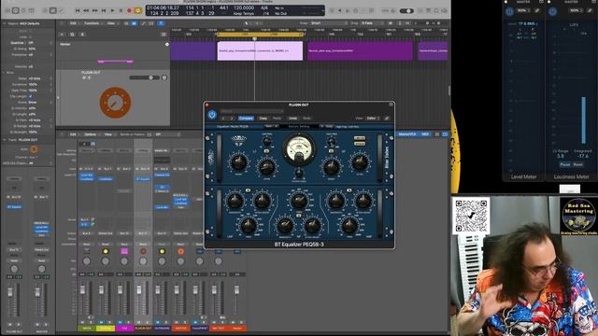Solo the PLUGIN OUT channel strip
Image resolution: width=598 pixels, height=336 pixels.
[x=147, y=322]
